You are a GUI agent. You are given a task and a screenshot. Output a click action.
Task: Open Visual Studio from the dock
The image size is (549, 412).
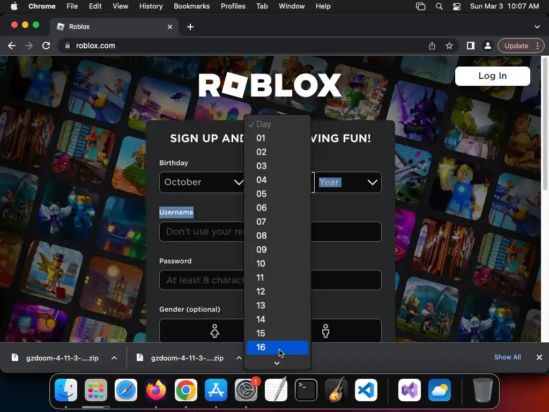410,390
